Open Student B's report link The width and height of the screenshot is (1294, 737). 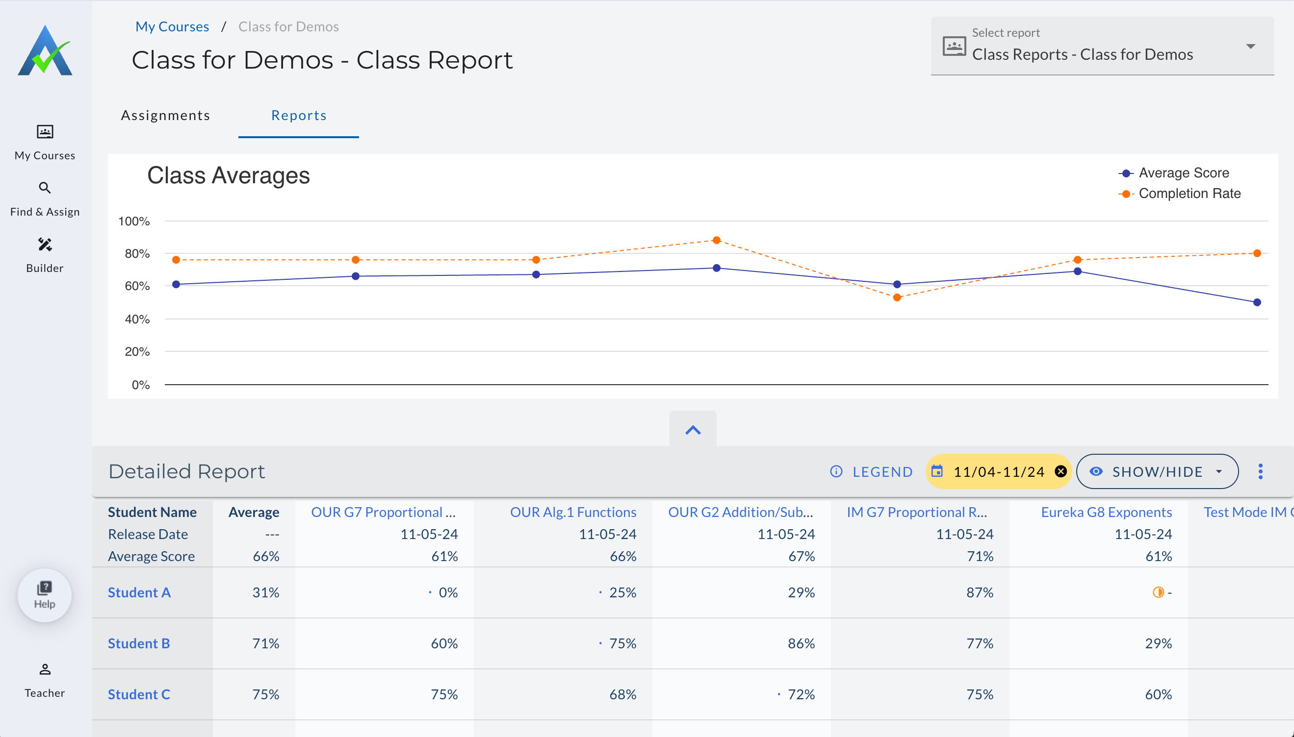(x=139, y=643)
